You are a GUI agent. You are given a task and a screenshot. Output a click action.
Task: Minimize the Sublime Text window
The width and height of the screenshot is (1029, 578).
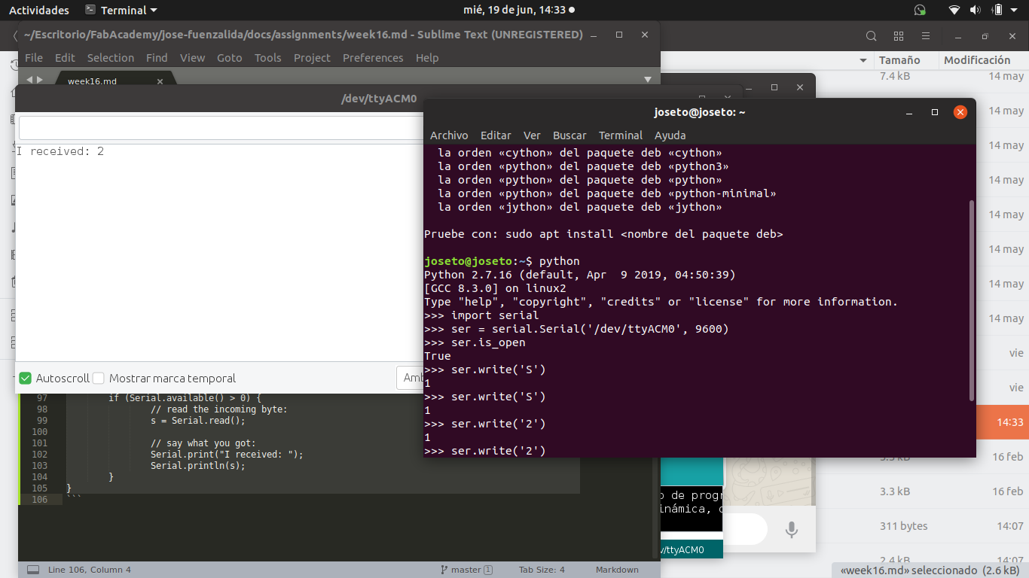point(594,35)
